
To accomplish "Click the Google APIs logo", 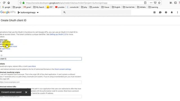I will (x=8, y=12).
